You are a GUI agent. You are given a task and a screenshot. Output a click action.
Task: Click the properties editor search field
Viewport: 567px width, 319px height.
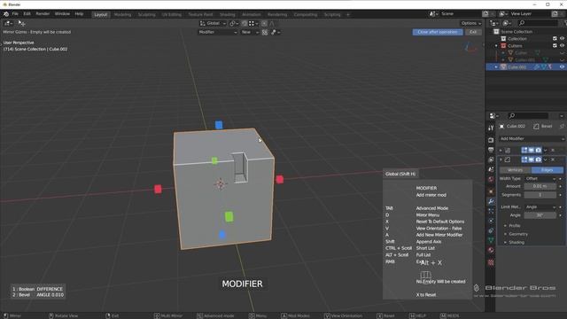(x=528, y=116)
